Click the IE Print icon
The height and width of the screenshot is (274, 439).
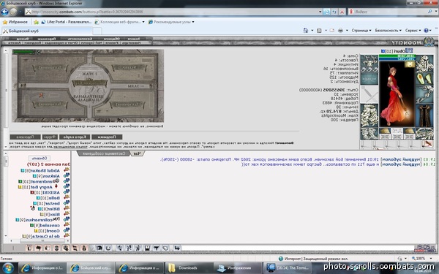point(340,30)
